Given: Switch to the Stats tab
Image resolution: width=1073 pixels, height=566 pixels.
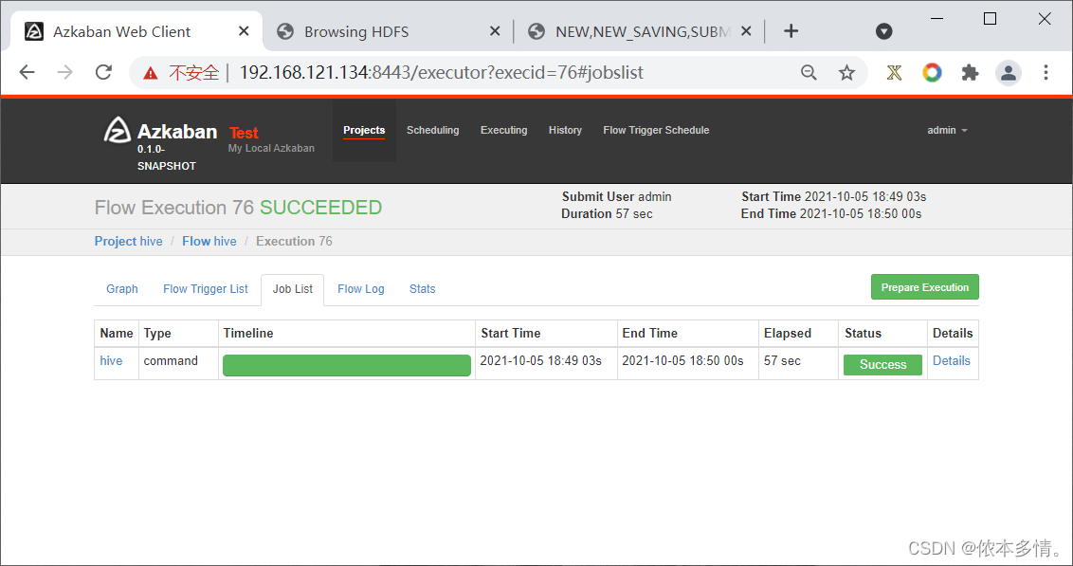Looking at the screenshot, I should pyautogui.click(x=422, y=289).
